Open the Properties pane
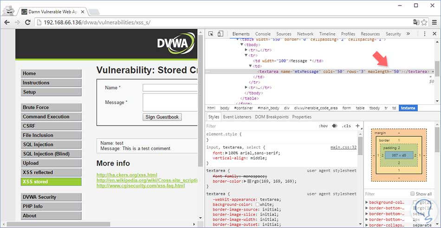441x228 pixels. tap(302, 117)
